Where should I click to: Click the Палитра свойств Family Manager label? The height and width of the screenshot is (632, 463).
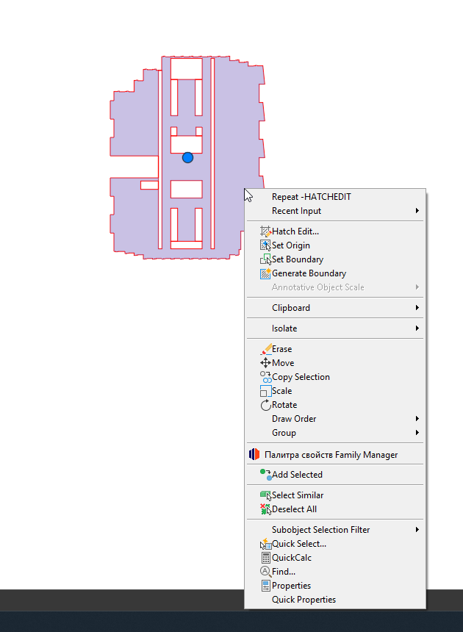point(331,455)
